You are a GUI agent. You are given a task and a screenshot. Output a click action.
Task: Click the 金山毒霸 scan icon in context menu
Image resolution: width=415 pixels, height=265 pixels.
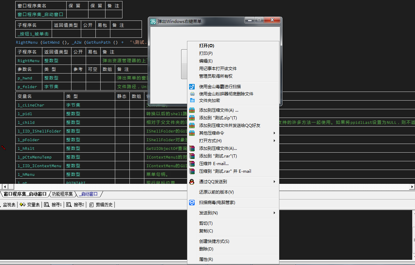pyautogui.click(x=192, y=86)
